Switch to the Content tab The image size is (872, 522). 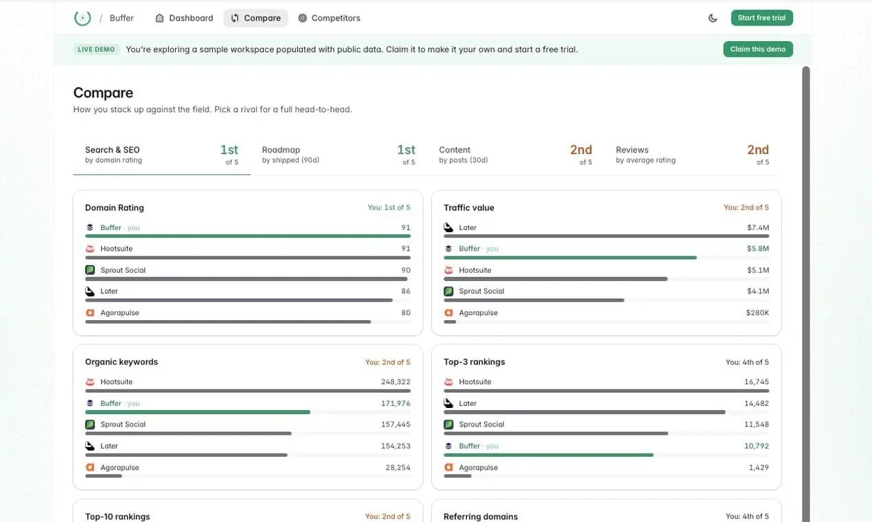point(516,155)
